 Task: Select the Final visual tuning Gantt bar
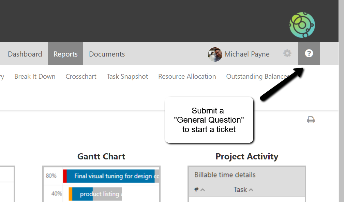113,176
